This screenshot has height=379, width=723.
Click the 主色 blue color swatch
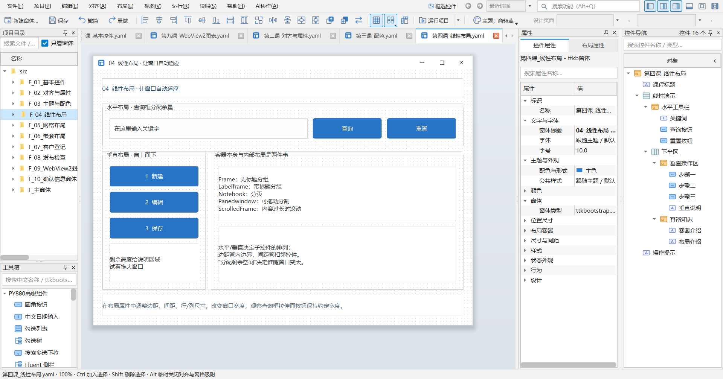point(580,170)
